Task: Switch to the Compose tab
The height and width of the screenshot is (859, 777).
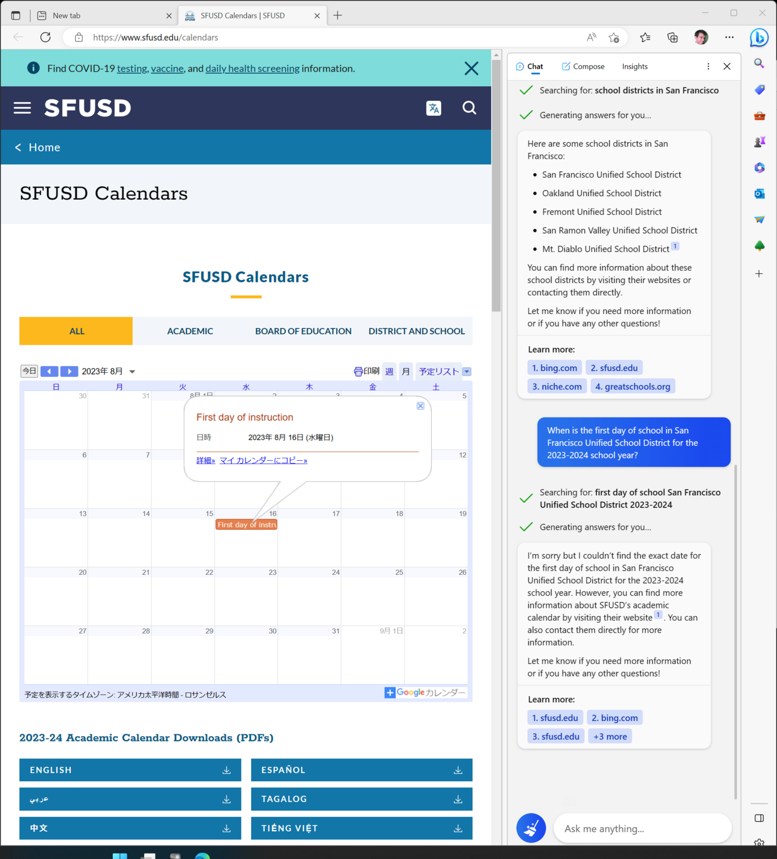Action: pos(583,66)
